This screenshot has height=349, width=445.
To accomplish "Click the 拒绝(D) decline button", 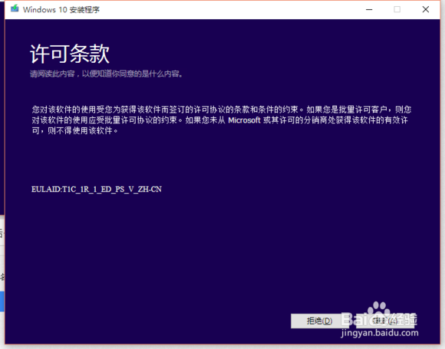I will 320,321.
